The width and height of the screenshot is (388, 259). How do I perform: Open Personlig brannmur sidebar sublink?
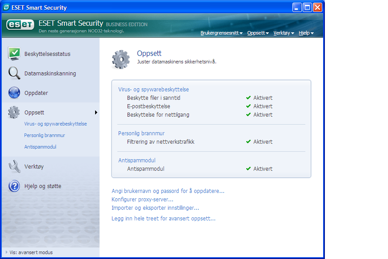44,135
